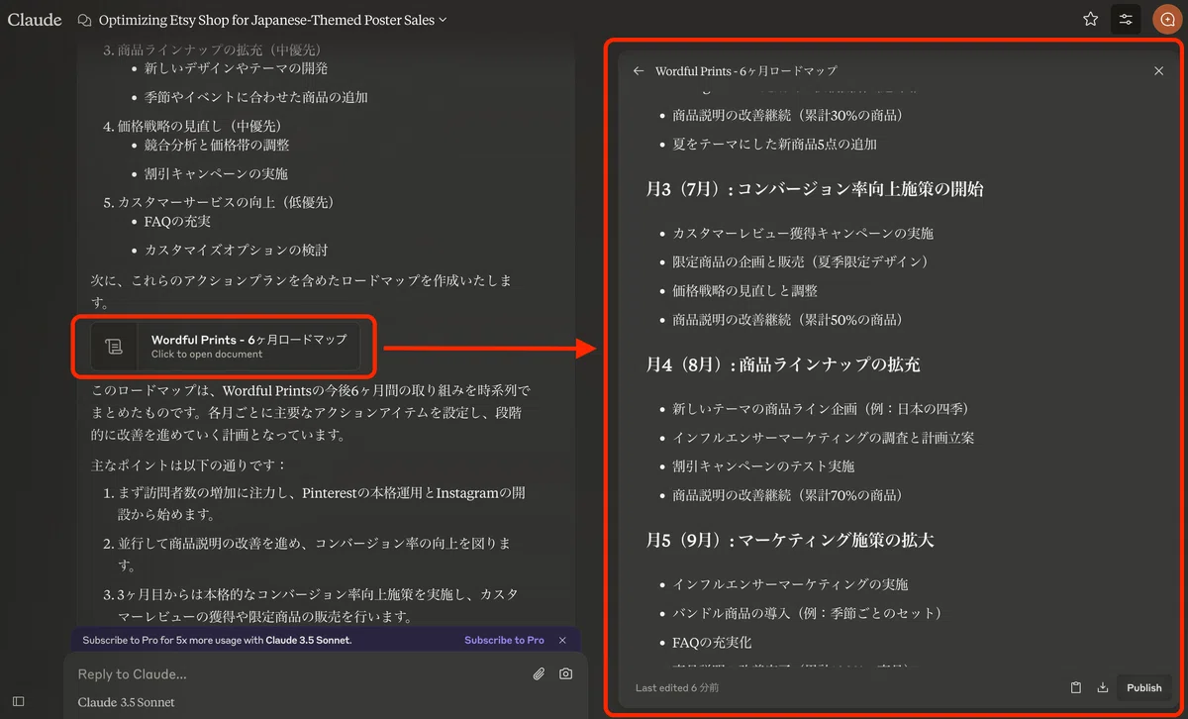Click the bullet インフルエンサーマーケティングの実施

tap(790, 584)
